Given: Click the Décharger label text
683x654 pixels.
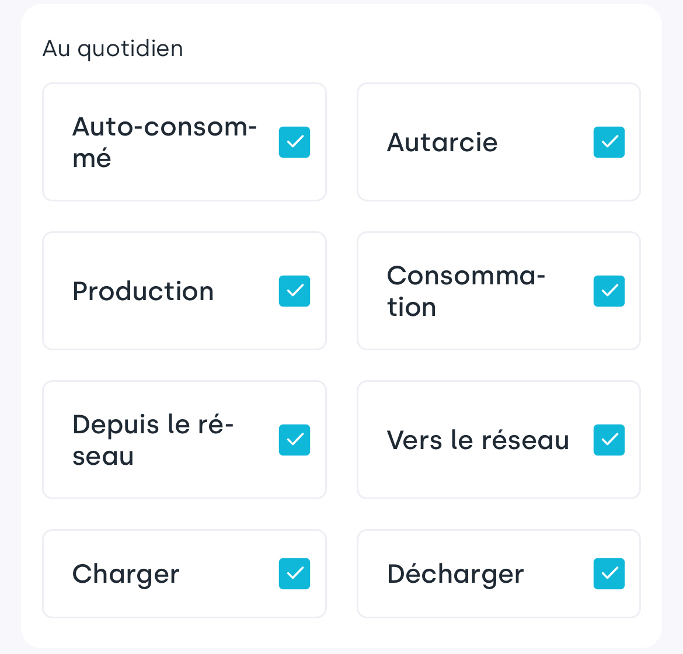Looking at the screenshot, I should coord(455,574).
